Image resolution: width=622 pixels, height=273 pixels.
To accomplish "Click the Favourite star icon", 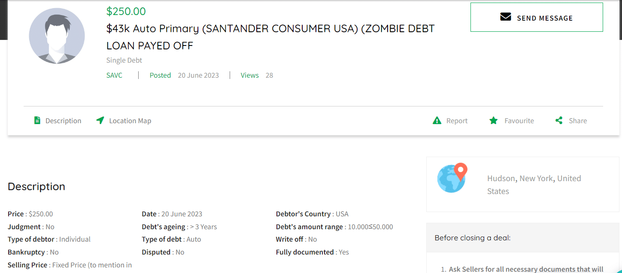I will (494, 121).
